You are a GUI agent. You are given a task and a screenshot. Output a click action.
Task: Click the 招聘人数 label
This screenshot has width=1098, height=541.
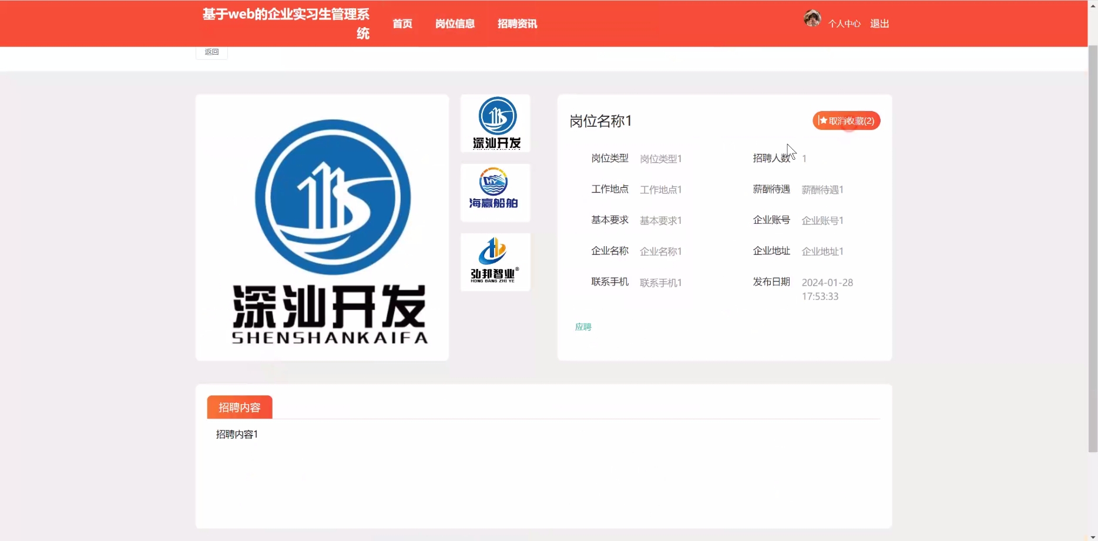(x=771, y=158)
